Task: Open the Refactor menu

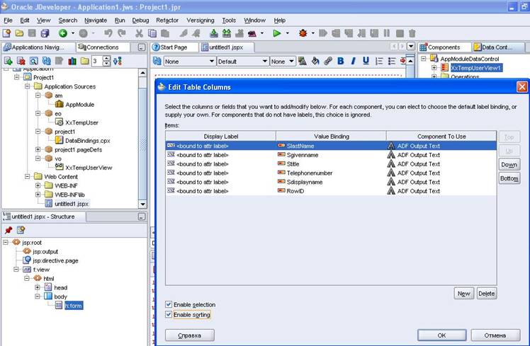Action: (167, 21)
